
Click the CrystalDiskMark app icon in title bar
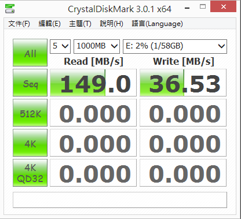coord(10,9)
